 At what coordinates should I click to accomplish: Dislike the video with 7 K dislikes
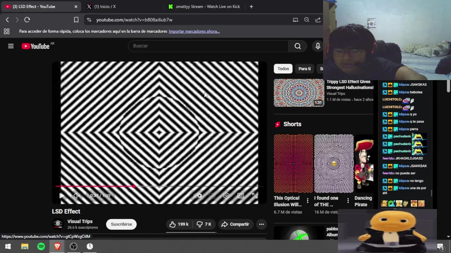[204, 224]
